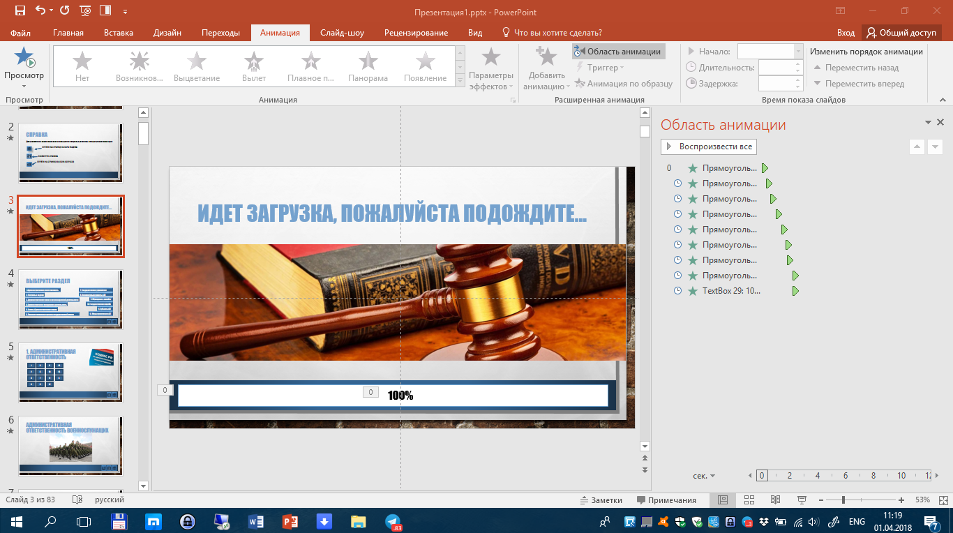The width and height of the screenshot is (953, 533).
Task: Start slideshow from status bar icon
Action: (x=802, y=500)
